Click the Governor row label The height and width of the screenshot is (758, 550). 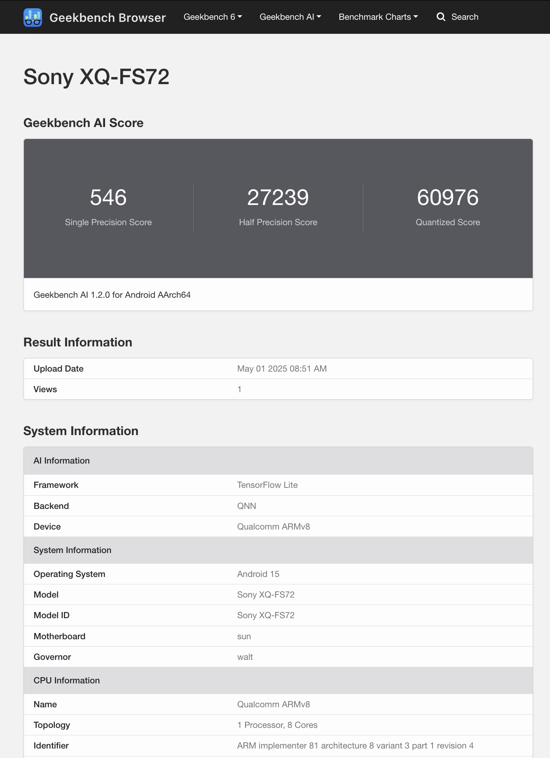52,657
